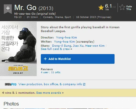Open Jiao Xu's profile
The width and height of the screenshot is (136, 109).
click(x=78, y=46)
